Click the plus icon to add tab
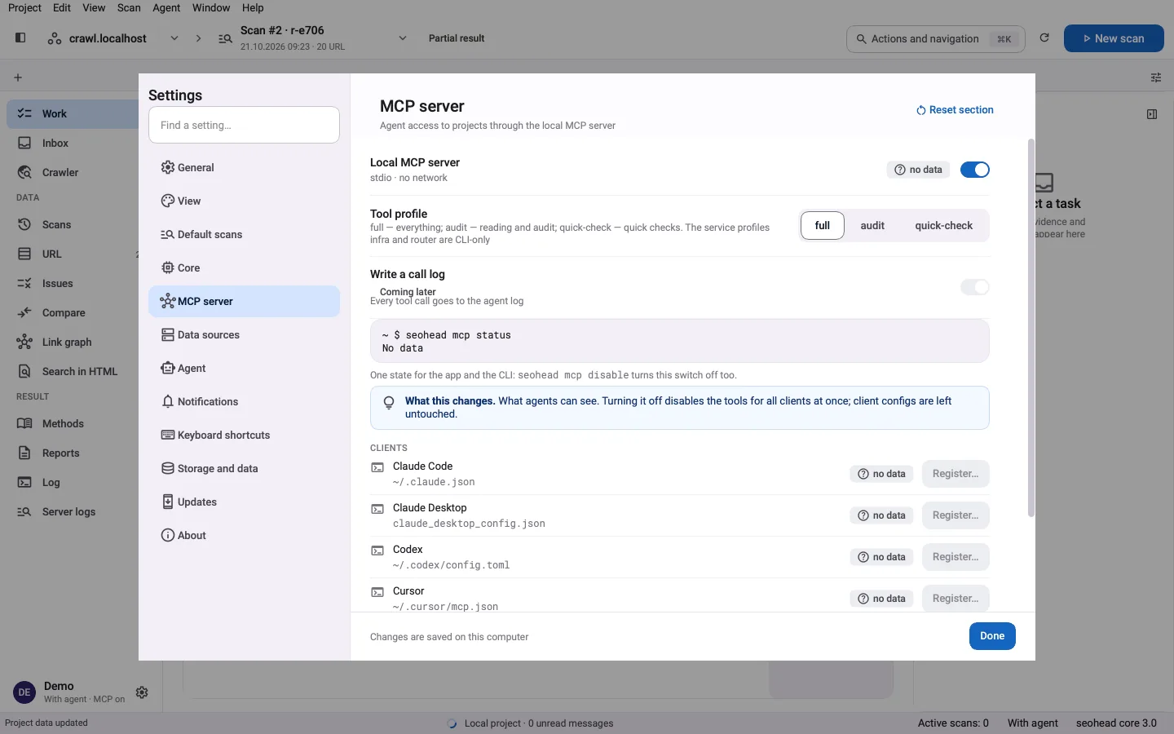This screenshot has width=1174, height=734. (18, 77)
